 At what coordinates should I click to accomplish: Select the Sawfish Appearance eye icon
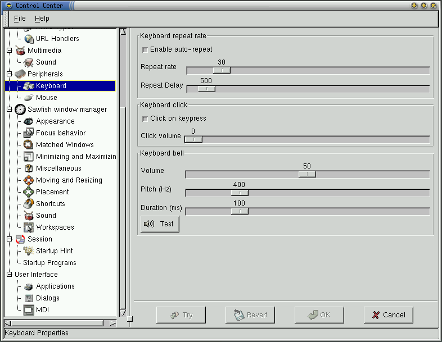pyautogui.click(x=28, y=121)
